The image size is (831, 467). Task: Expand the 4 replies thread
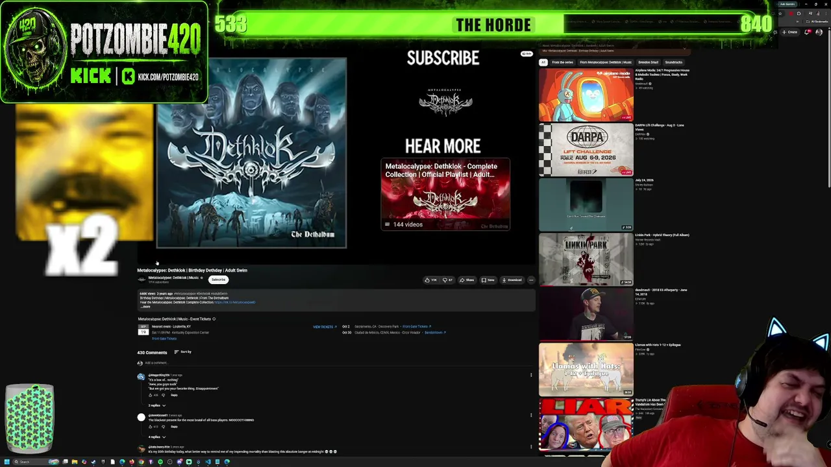157,437
